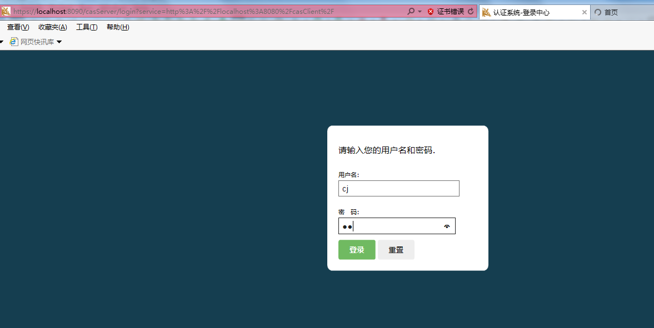Open the 帮助(H) menu
654x328 pixels.
pos(118,27)
